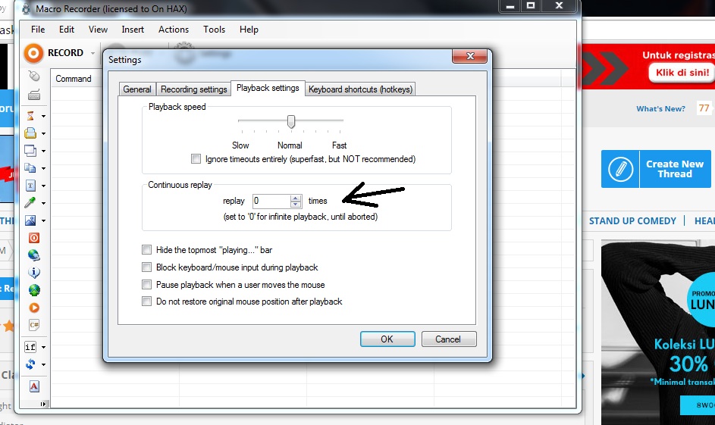Open the Keyboard shortcuts (hotkeys) tab

pyautogui.click(x=360, y=89)
